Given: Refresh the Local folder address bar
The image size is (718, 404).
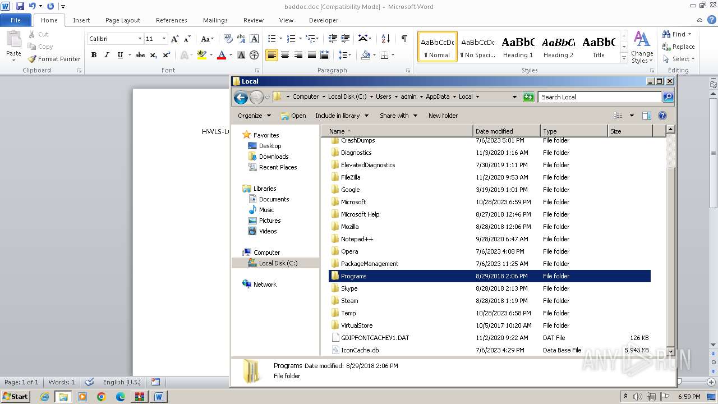Looking at the screenshot, I should [528, 97].
